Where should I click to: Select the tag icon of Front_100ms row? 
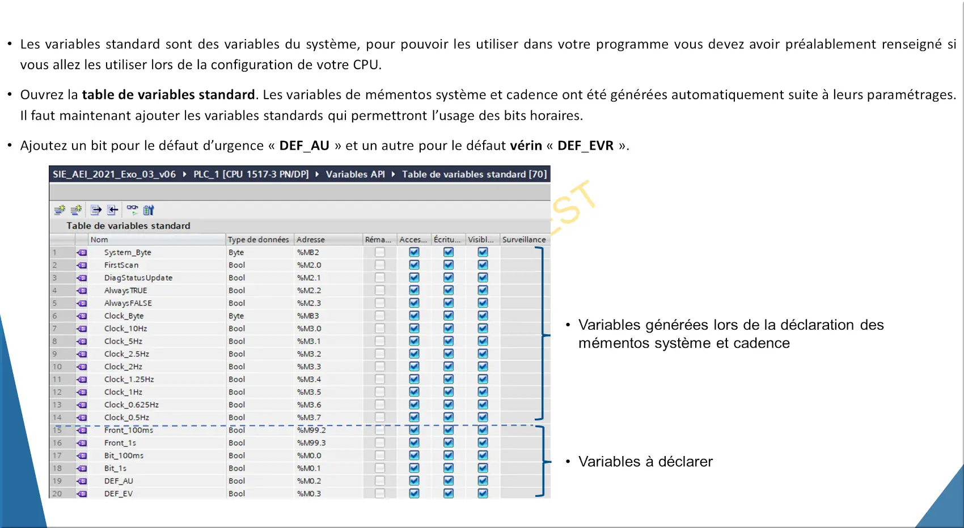(82, 430)
